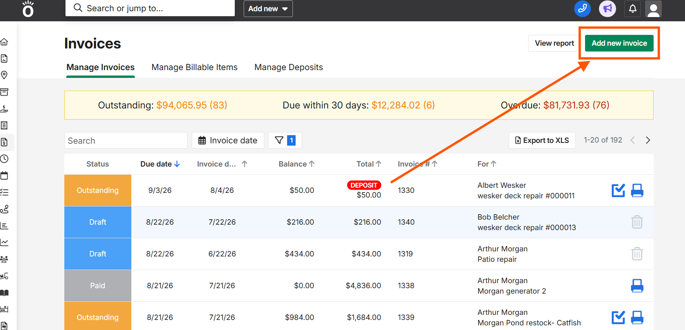Open the people group sidebar icon
This screenshot has width=685, height=330.
(x=4, y=259)
